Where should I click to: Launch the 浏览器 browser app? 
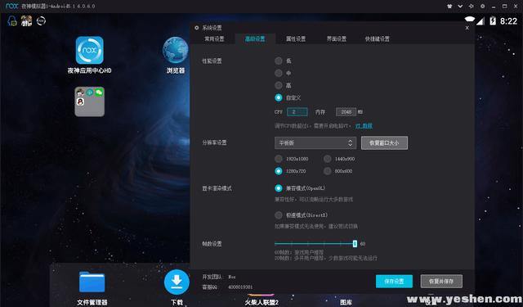[x=176, y=51]
